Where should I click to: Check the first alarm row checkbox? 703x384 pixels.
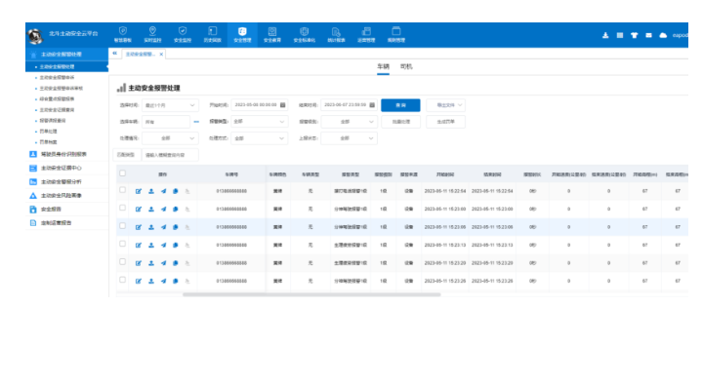[122, 190]
